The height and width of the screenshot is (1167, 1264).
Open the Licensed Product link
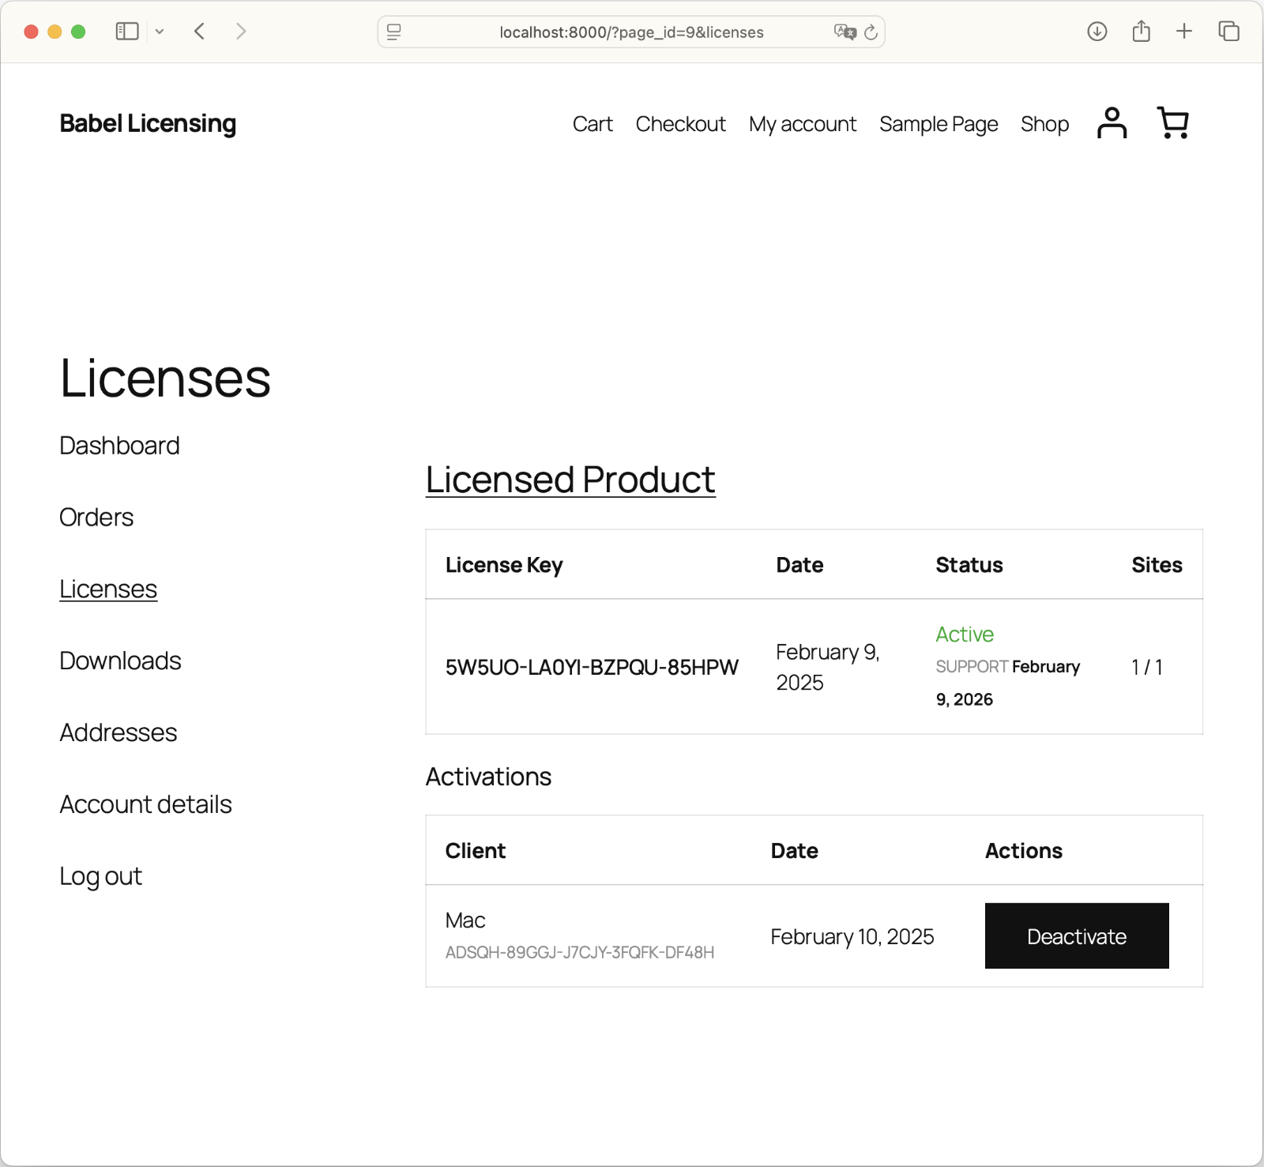(x=570, y=480)
